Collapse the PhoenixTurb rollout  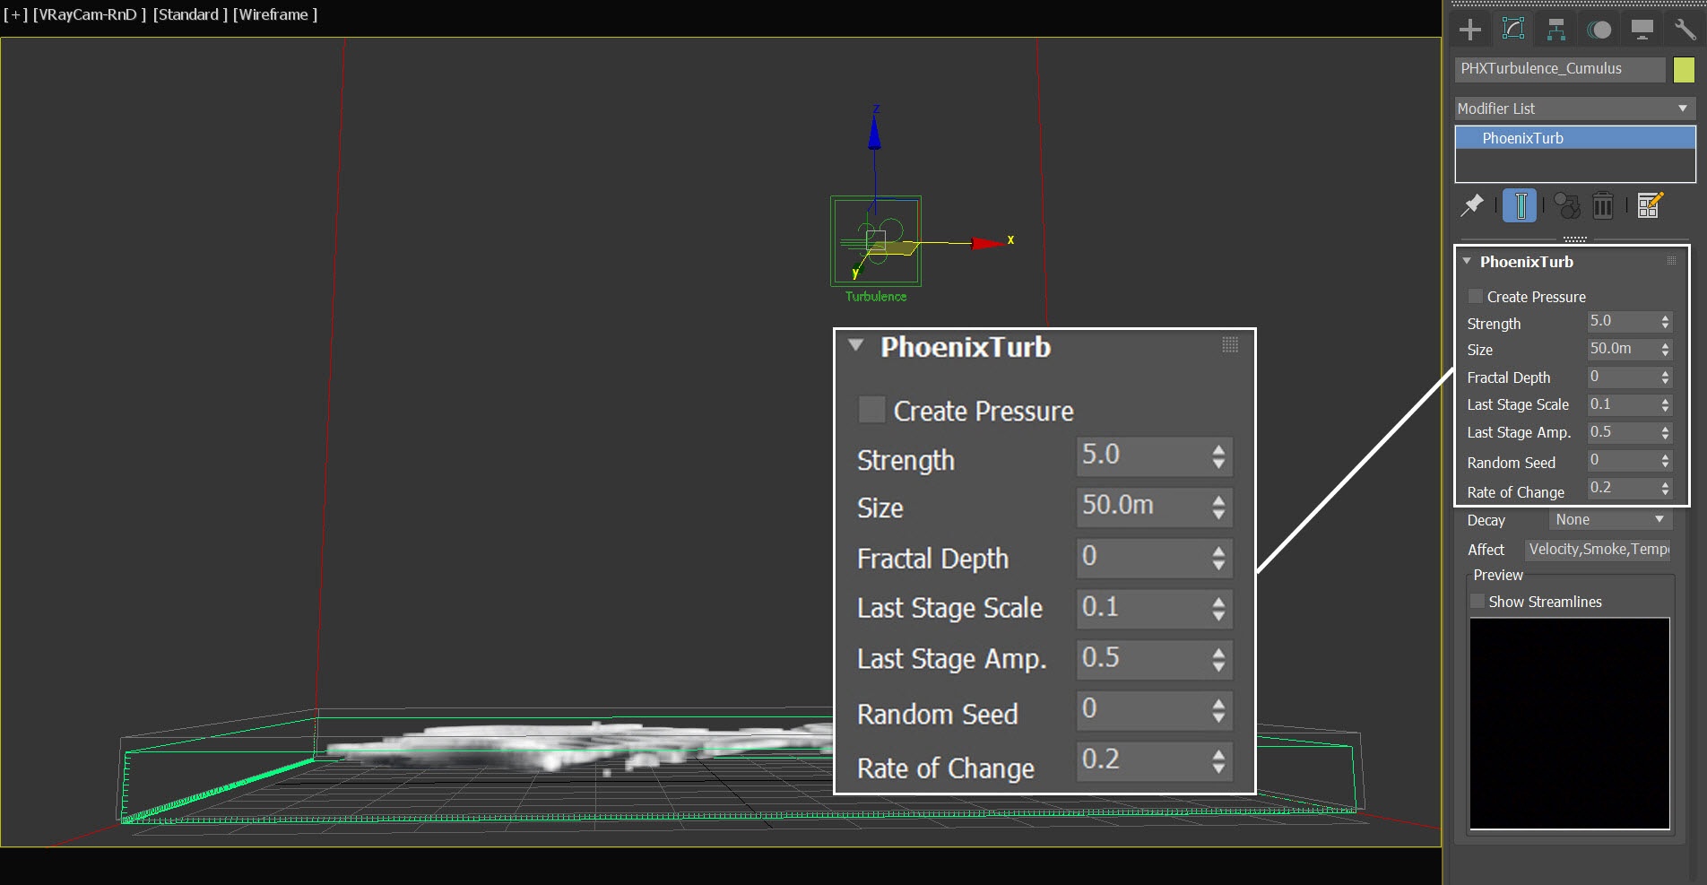coord(1468,262)
